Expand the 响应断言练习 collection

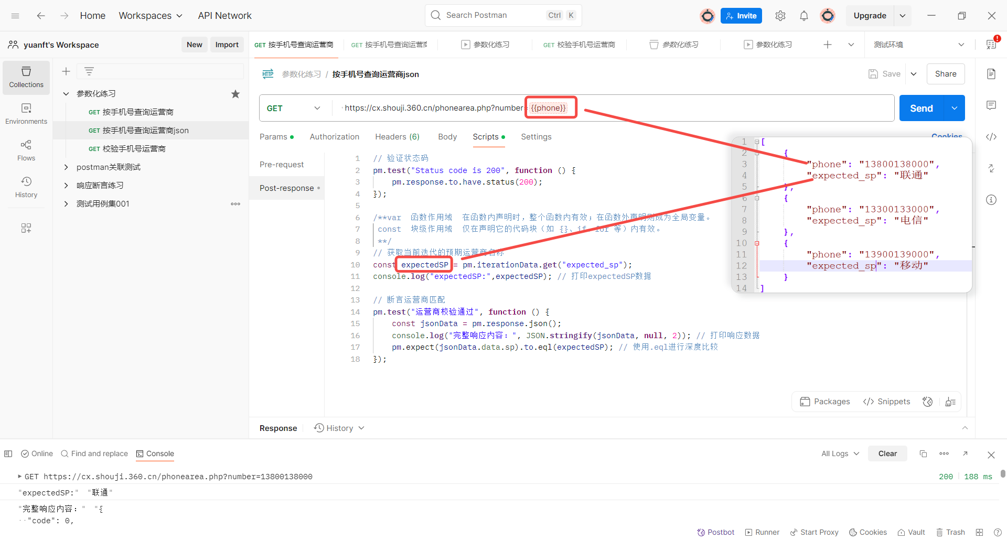pos(66,186)
